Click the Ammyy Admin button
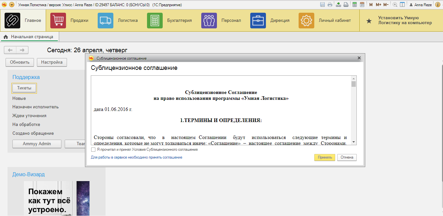This screenshot has width=443, height=216. [37, 144]
